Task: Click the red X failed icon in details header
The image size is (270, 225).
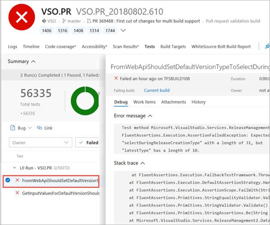Action: (116, 78)
